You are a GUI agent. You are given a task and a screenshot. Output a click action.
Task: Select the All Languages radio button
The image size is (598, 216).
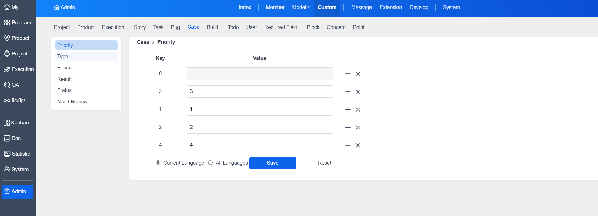(x=210, y=163)
